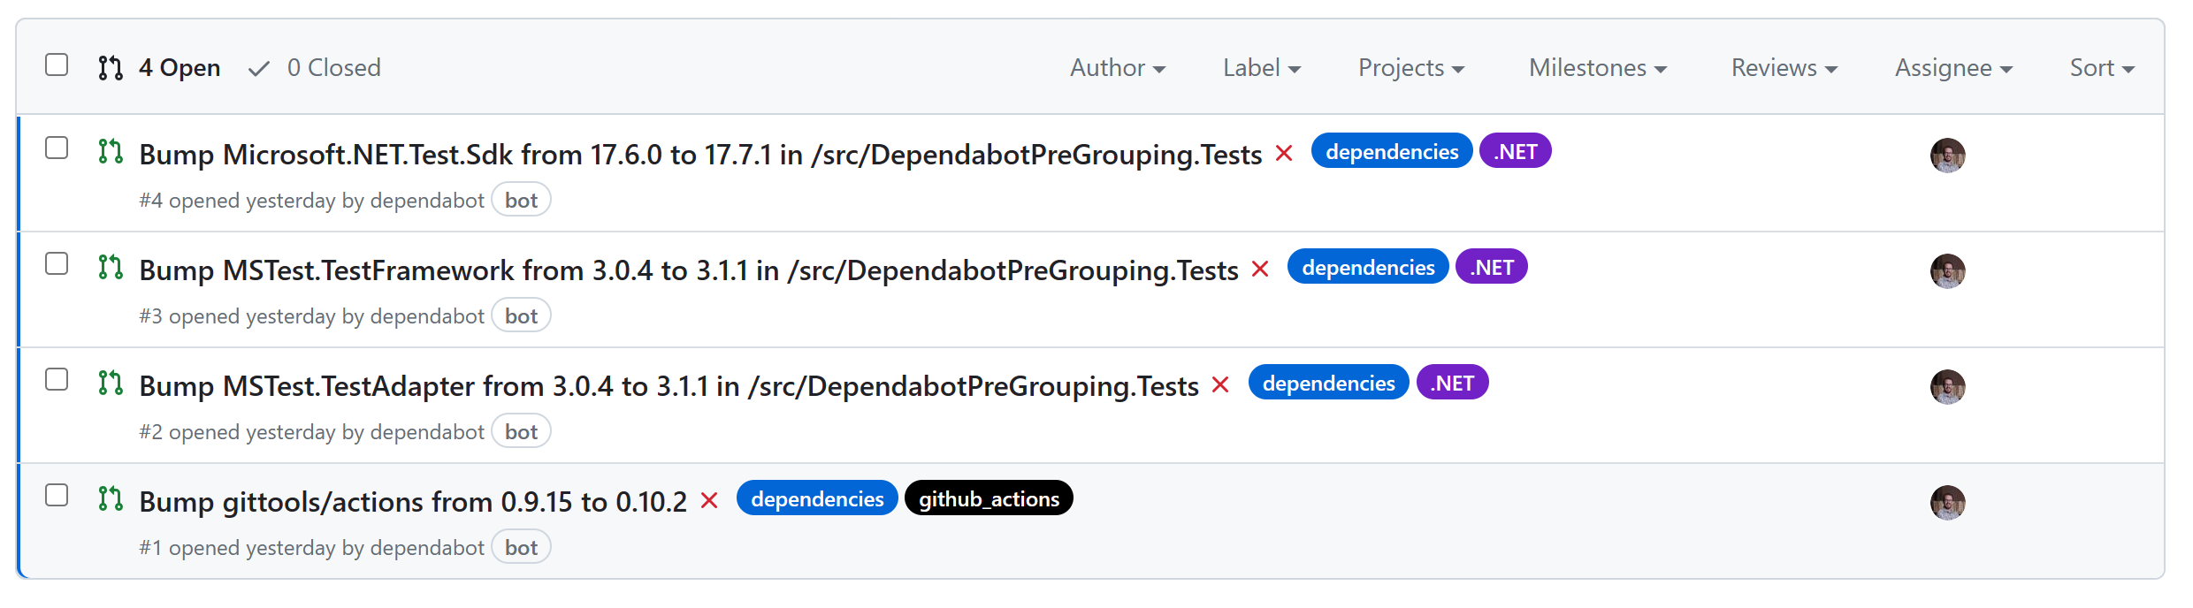The width and height of the screenshot is (2193, 608).
Task: Open assignee avatar on Microsoft.NET.Test.Sdk row
Action: coord(1948,156)
